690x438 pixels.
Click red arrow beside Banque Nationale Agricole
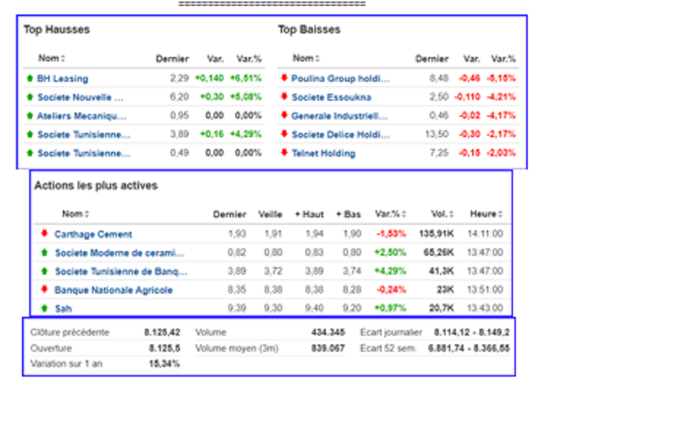coord(44,290)
